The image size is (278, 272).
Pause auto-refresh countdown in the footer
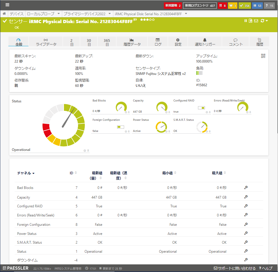[x=100, y=268]
